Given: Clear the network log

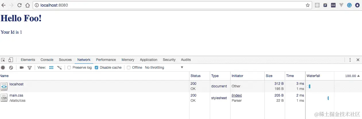Looking at the screenshot, I should tap(11, 68).
